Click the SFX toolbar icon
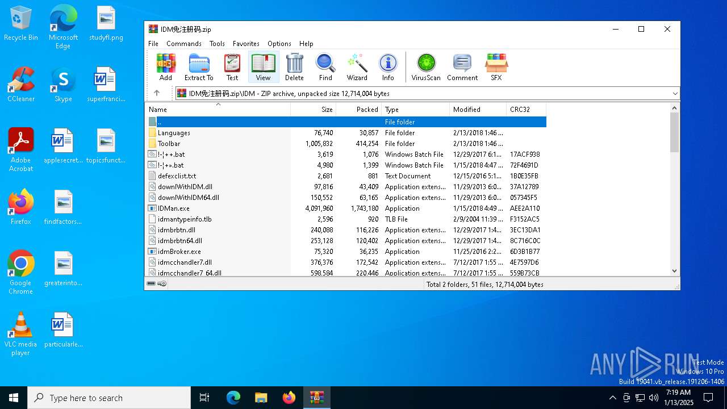Viewport: 727px width, 409px height. 496,67
